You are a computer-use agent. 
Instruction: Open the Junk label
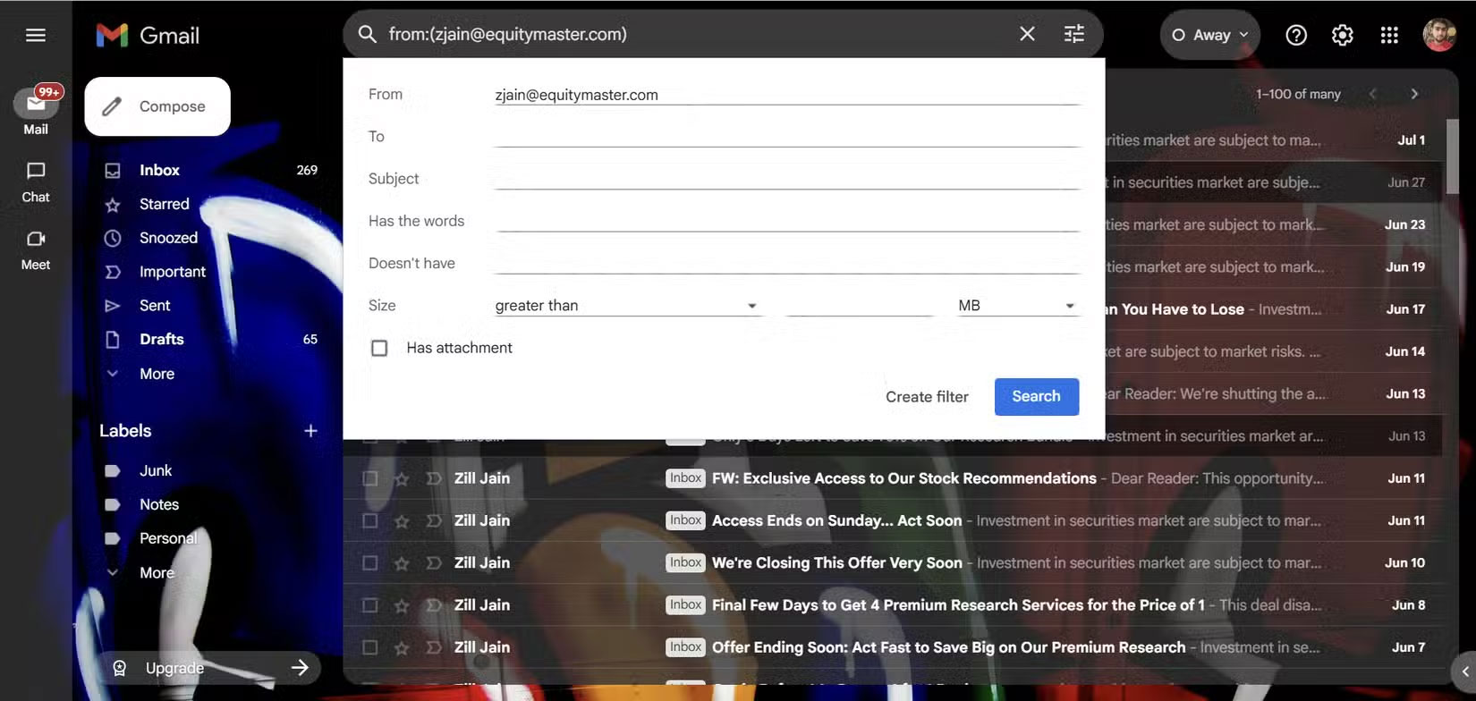coord(156,470)
